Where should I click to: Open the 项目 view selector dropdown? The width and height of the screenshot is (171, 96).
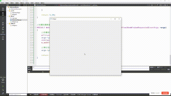(13, 5)
